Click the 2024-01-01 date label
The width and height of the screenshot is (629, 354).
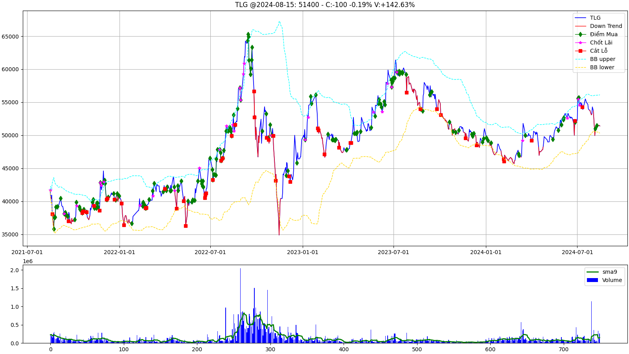486,252
